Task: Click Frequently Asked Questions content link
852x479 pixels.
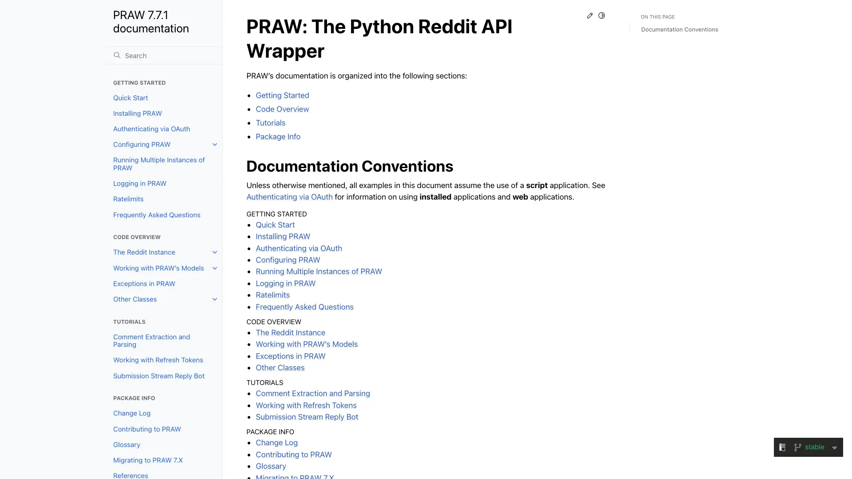Action: click(x=304, y=307)
